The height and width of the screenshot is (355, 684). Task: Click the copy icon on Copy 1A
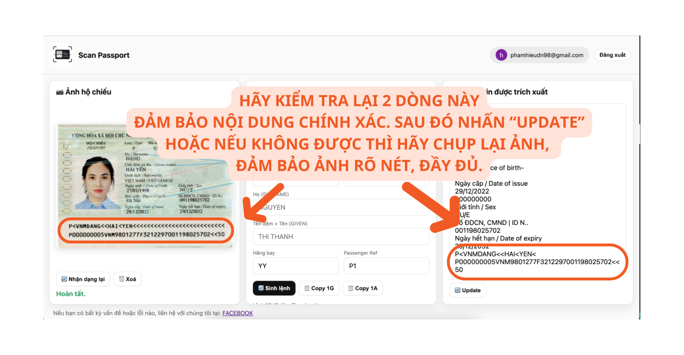(x=350, y=288)
